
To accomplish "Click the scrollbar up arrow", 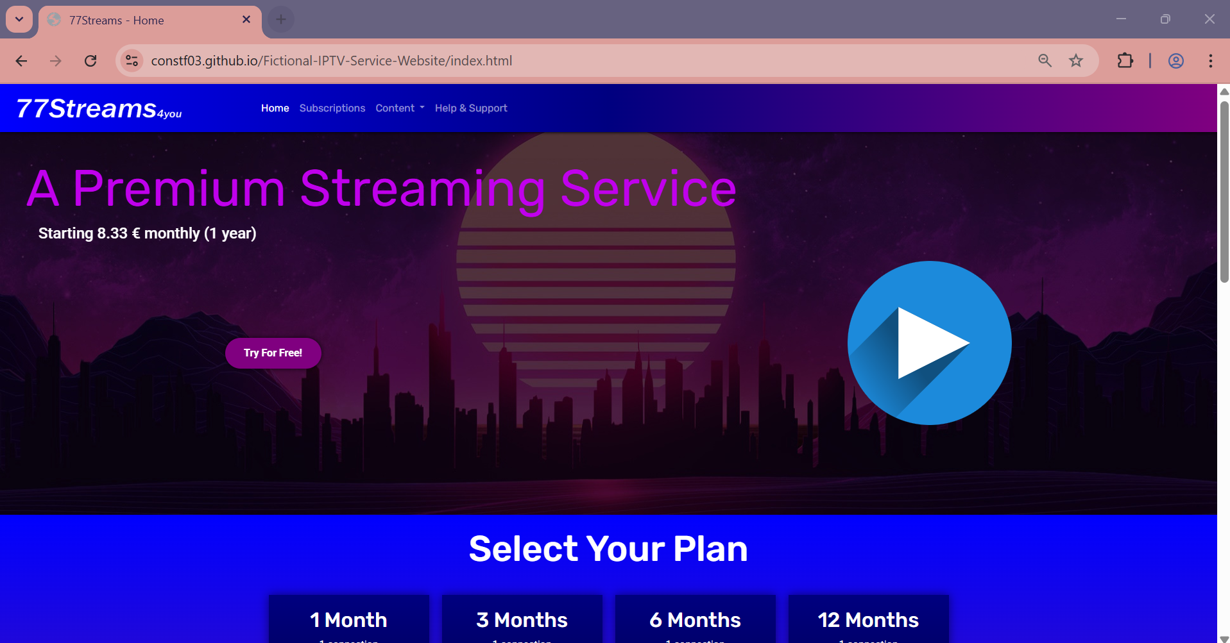I will [x=1224, y=91].
